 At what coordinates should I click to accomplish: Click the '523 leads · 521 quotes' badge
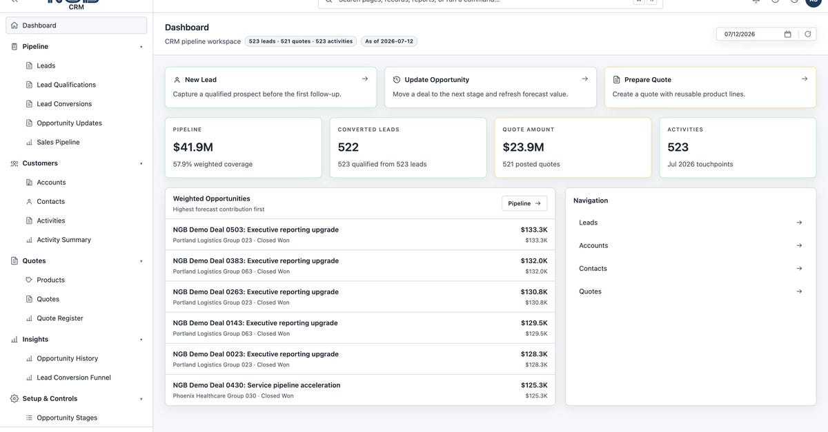click(x=301, y=41)
